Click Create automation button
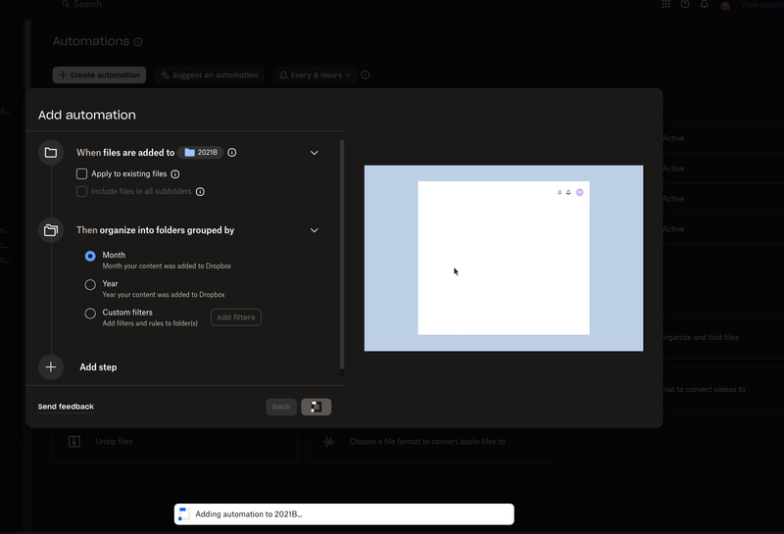This screenshot has width=784, height=534. 99,75
